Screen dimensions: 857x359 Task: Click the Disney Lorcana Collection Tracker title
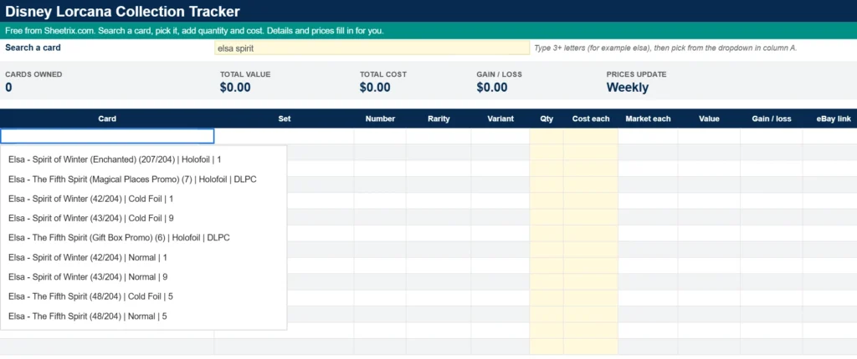122,11
